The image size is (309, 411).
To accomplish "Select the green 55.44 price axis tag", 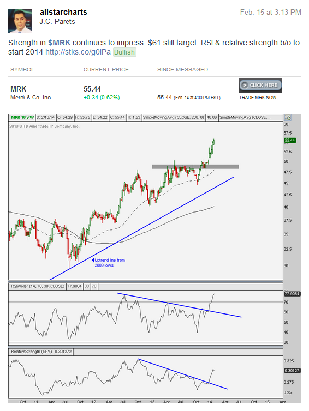I will coord(290,141).
